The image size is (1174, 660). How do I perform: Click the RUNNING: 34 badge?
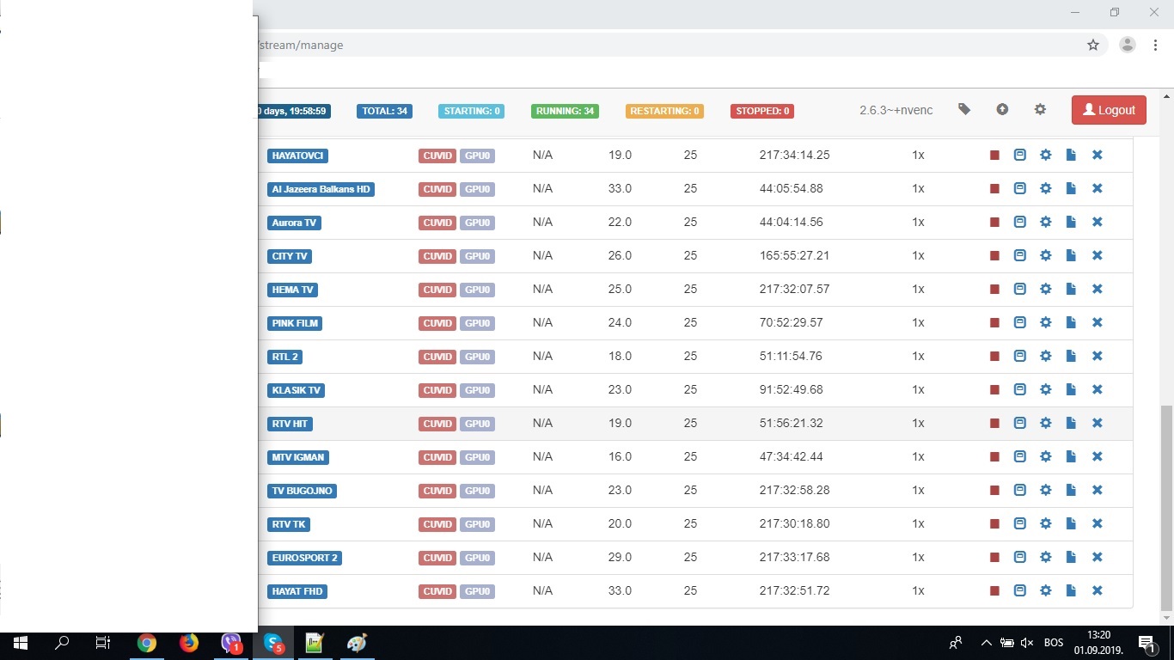565,111
